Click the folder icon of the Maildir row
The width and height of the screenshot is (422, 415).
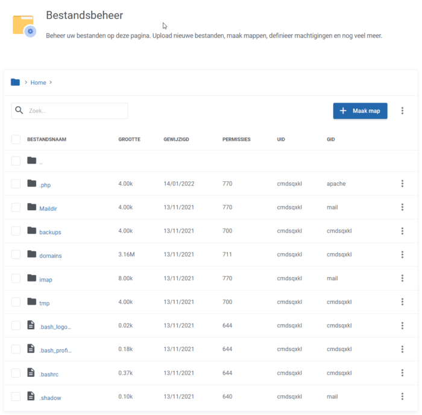32,207
